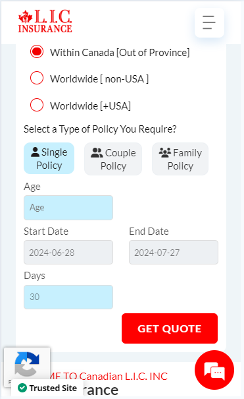
Task: Select Worldwide +USA radio button
Action: [x=37, y=105]
